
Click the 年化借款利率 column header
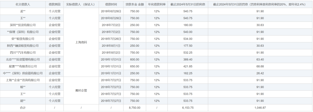[157, 4]
